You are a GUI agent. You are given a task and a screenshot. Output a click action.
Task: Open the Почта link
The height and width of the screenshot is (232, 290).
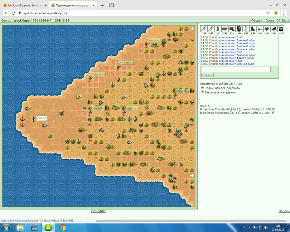click(269, 21)
